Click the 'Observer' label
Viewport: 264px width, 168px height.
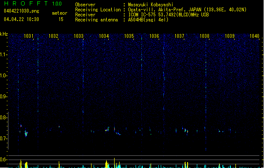tap(85, 5)
